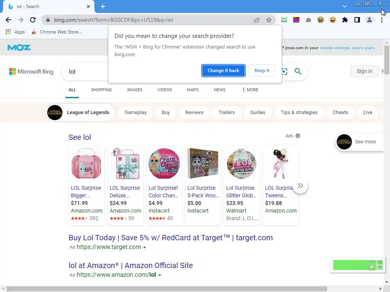Select the League of Legends chip
The width and height of the screenshot is (390, 292).
(81, 113)
